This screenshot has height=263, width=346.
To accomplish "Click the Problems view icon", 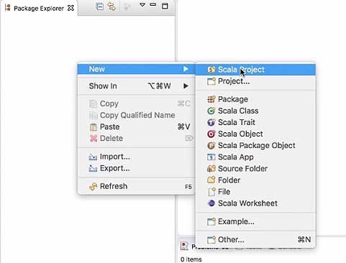I will [184, 246].
